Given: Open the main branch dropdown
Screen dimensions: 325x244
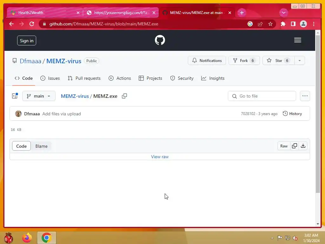Looking at the screenshot, I should pos(39,96).
